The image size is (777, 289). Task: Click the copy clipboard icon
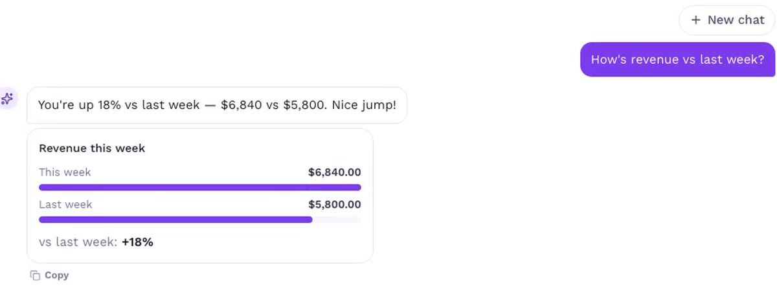(x=35, y=275)
